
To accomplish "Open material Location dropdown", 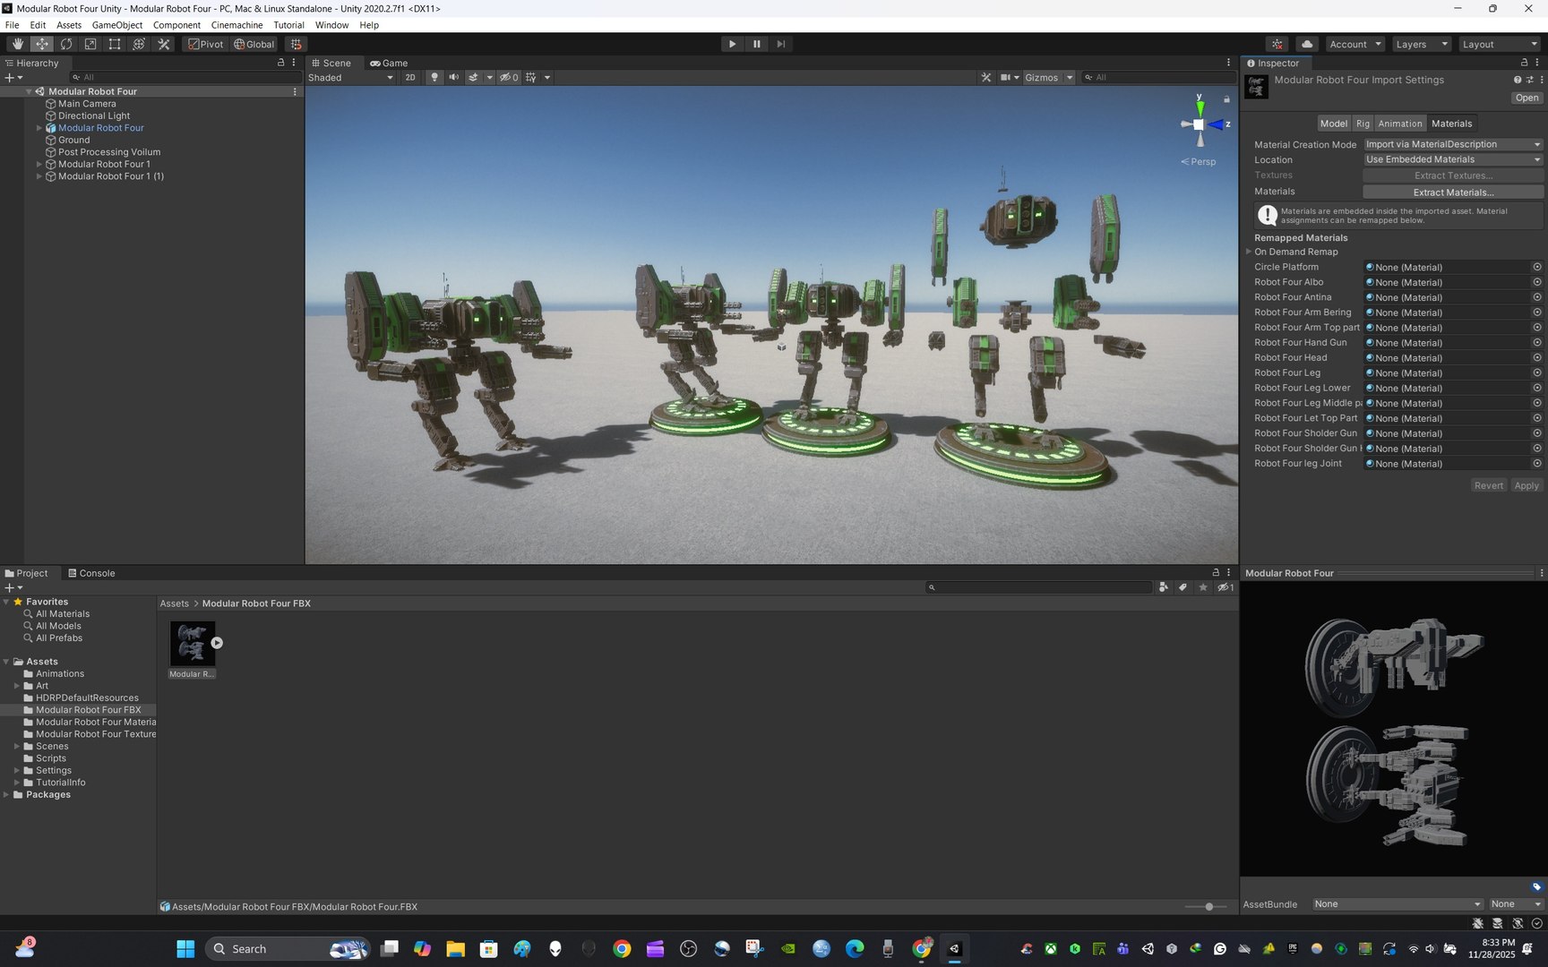I will click(1453, 159).
